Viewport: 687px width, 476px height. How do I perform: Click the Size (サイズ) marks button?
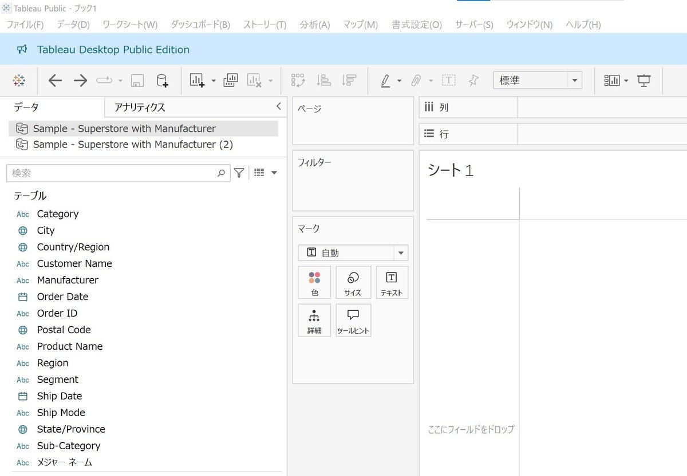[x=353, y=282]
